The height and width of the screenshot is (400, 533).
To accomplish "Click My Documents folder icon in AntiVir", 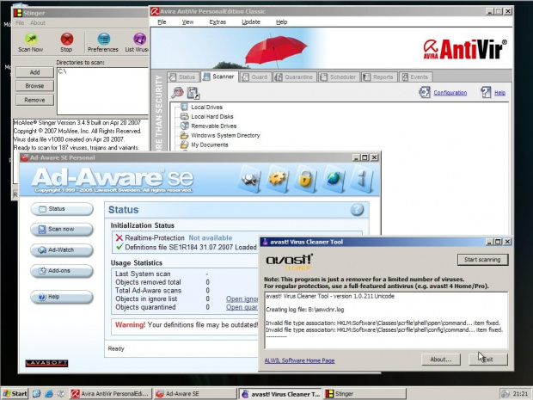I will (184, 145).
